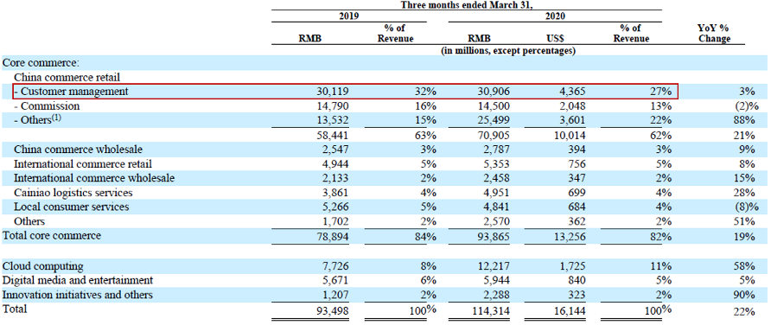Select the 2020 year column header
This screenshot has height=325, width=771.
[555, 16]
